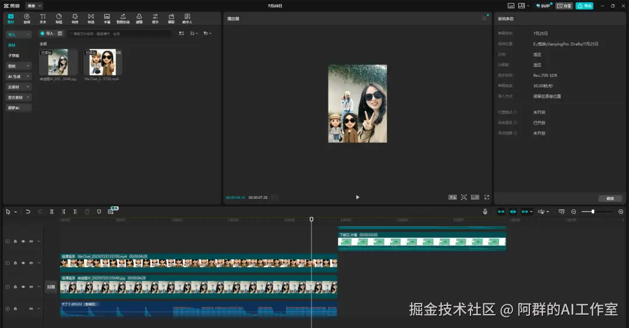
Task: Open the 音频 audio panel
Action: point(26,19)
